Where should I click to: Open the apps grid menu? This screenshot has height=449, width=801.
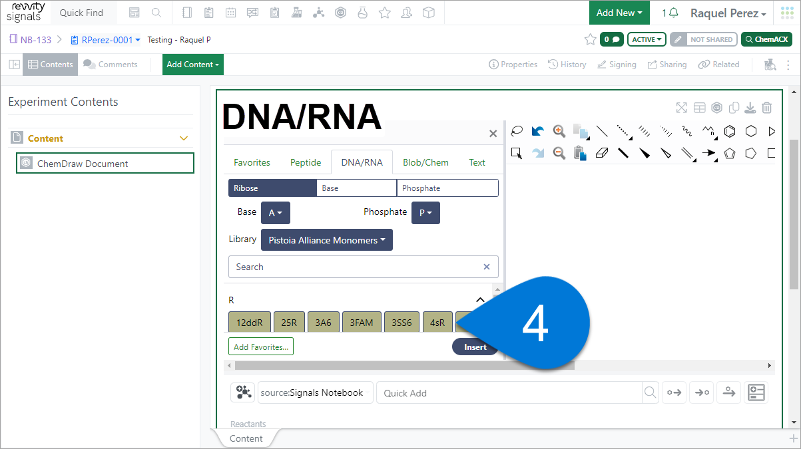click(788, 13)
